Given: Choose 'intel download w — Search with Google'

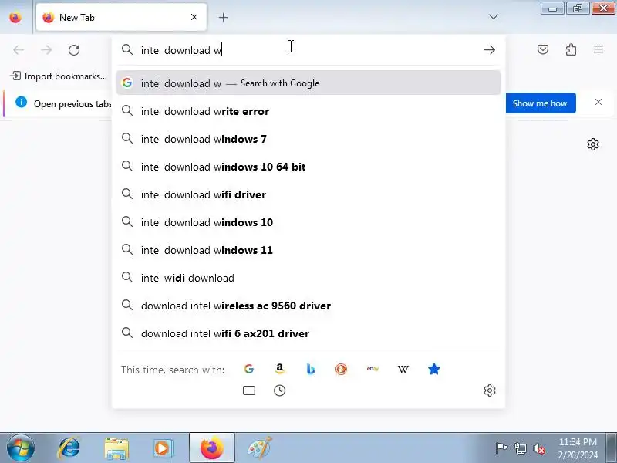Looking at the screenshot, I should [x=308, y=83].
